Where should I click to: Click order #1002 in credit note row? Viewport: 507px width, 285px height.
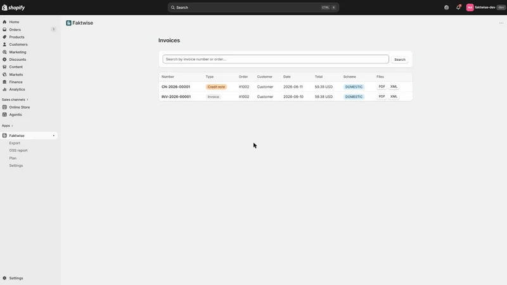pos(244,87)
